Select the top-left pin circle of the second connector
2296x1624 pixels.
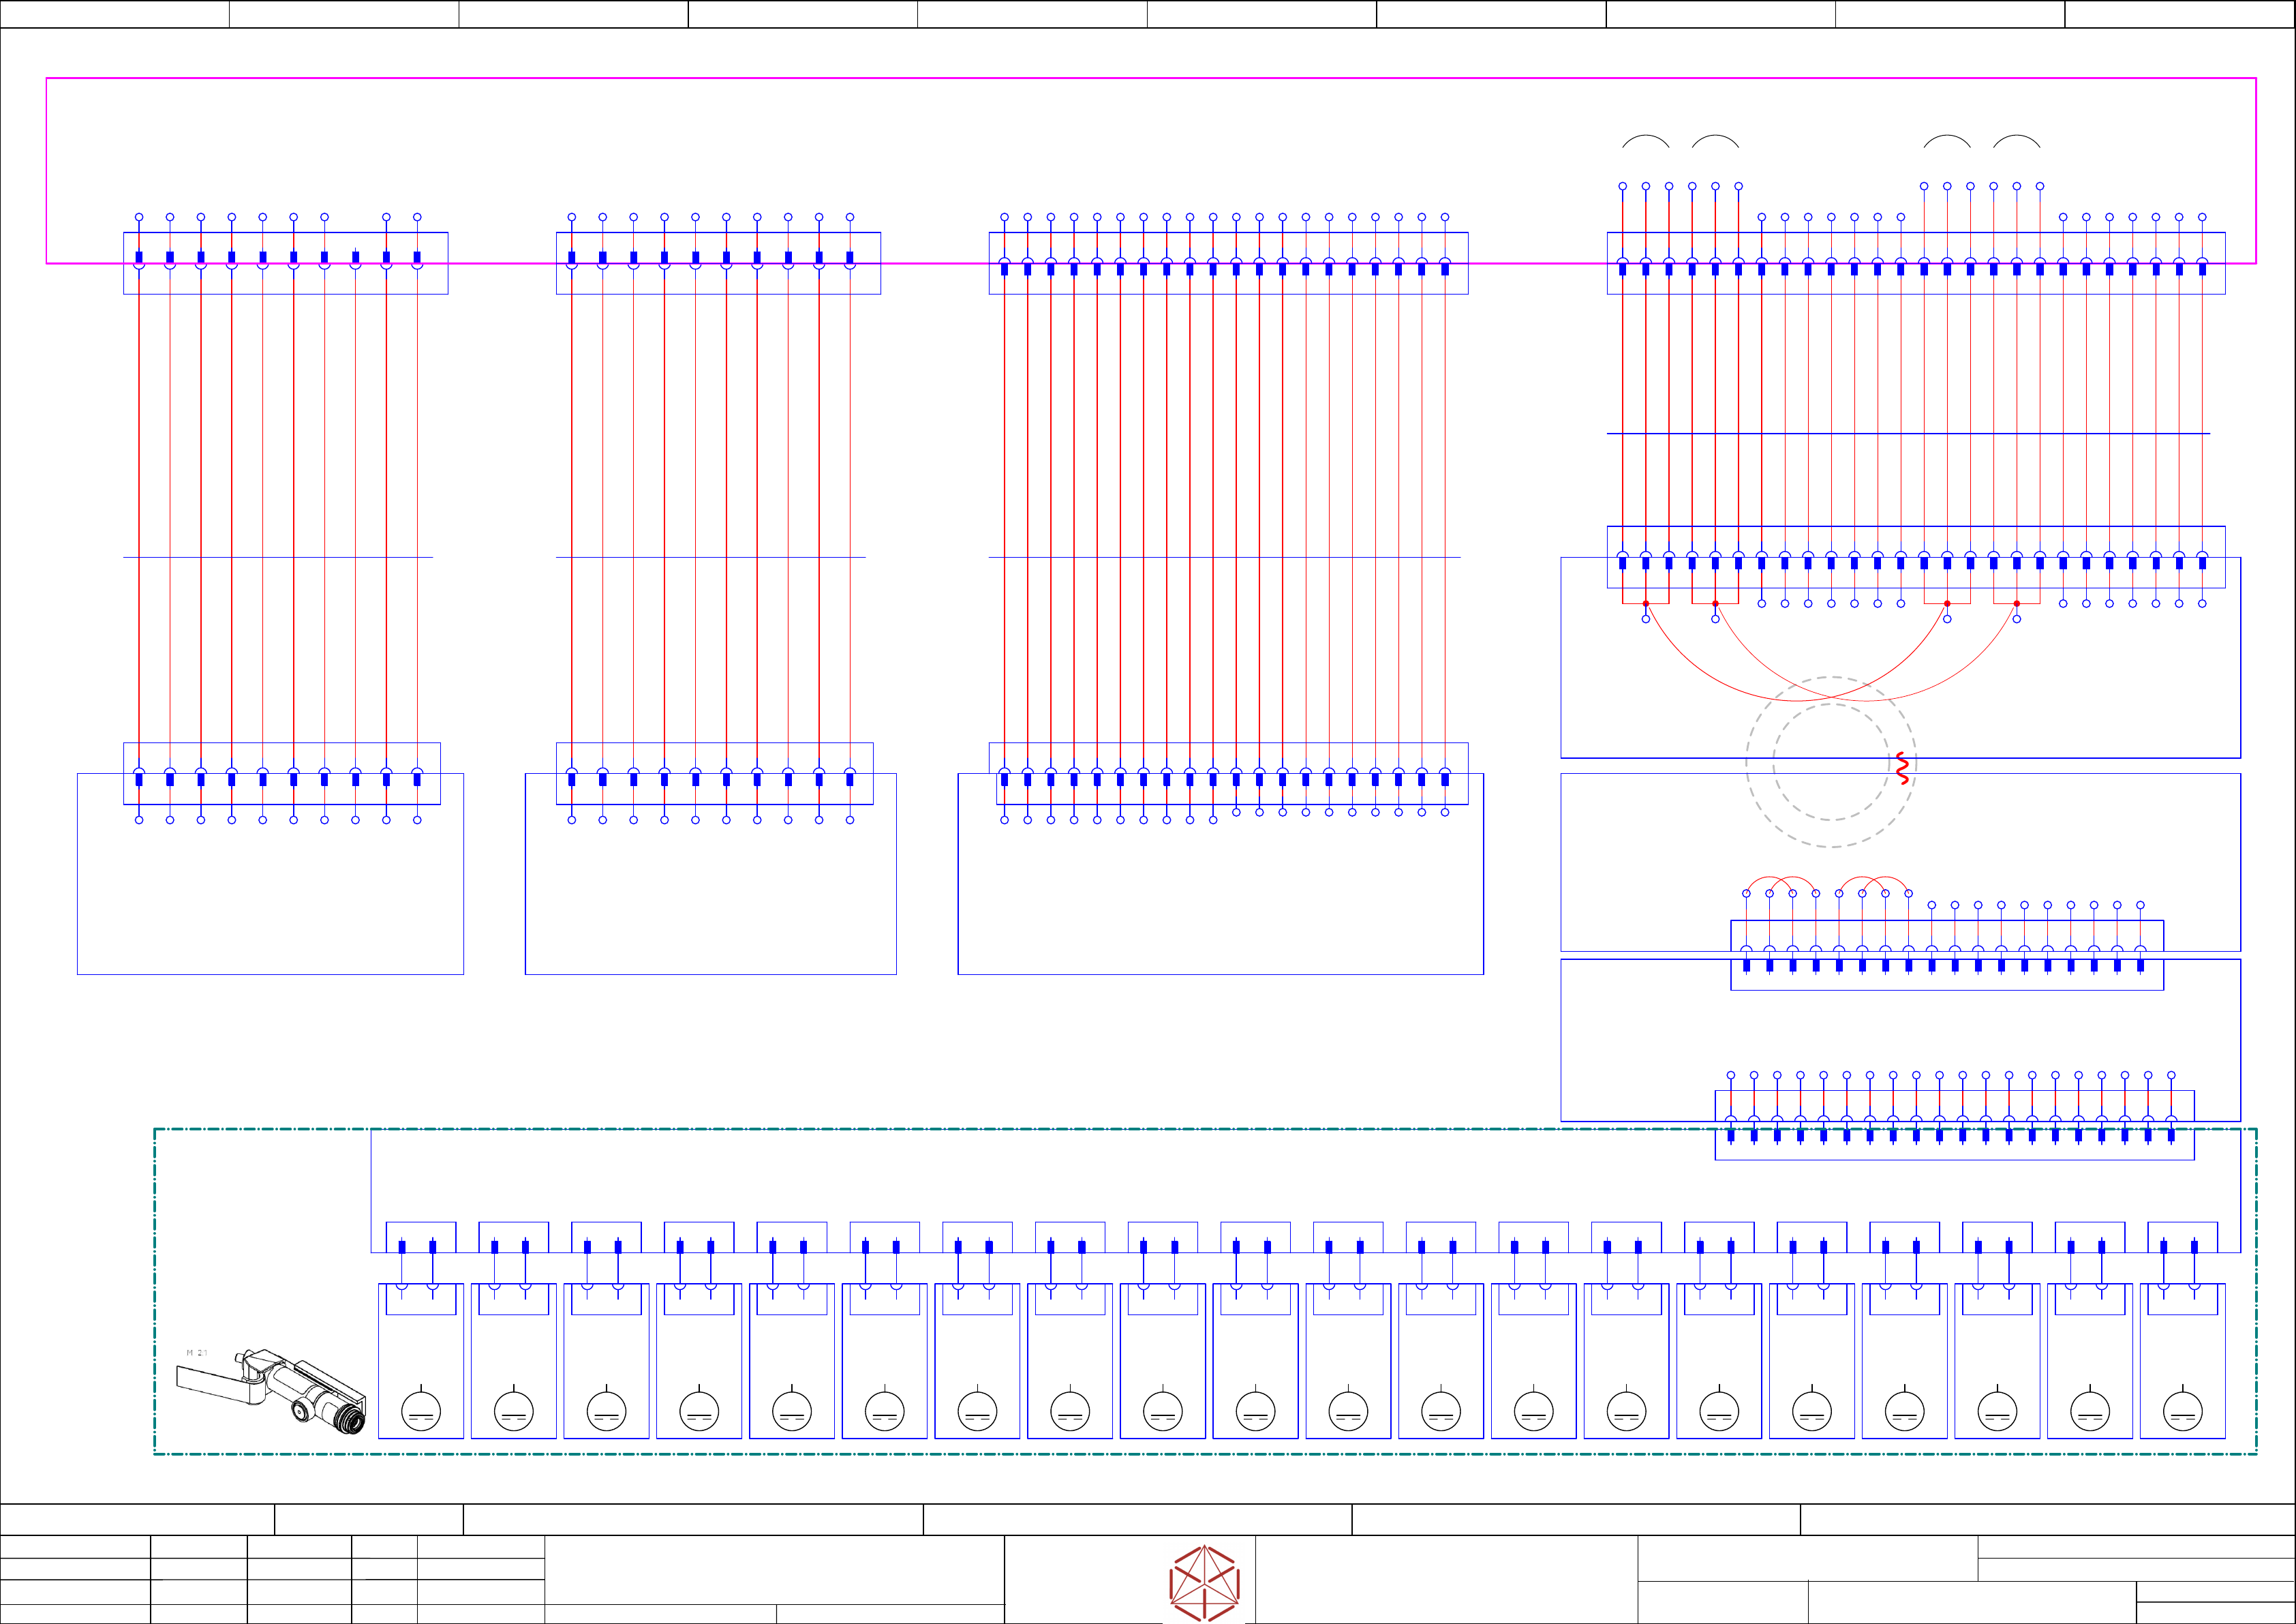pos(571,217)
